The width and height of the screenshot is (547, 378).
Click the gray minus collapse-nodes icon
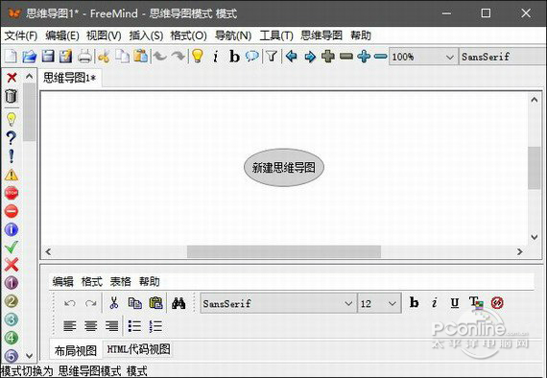[346, 57]
